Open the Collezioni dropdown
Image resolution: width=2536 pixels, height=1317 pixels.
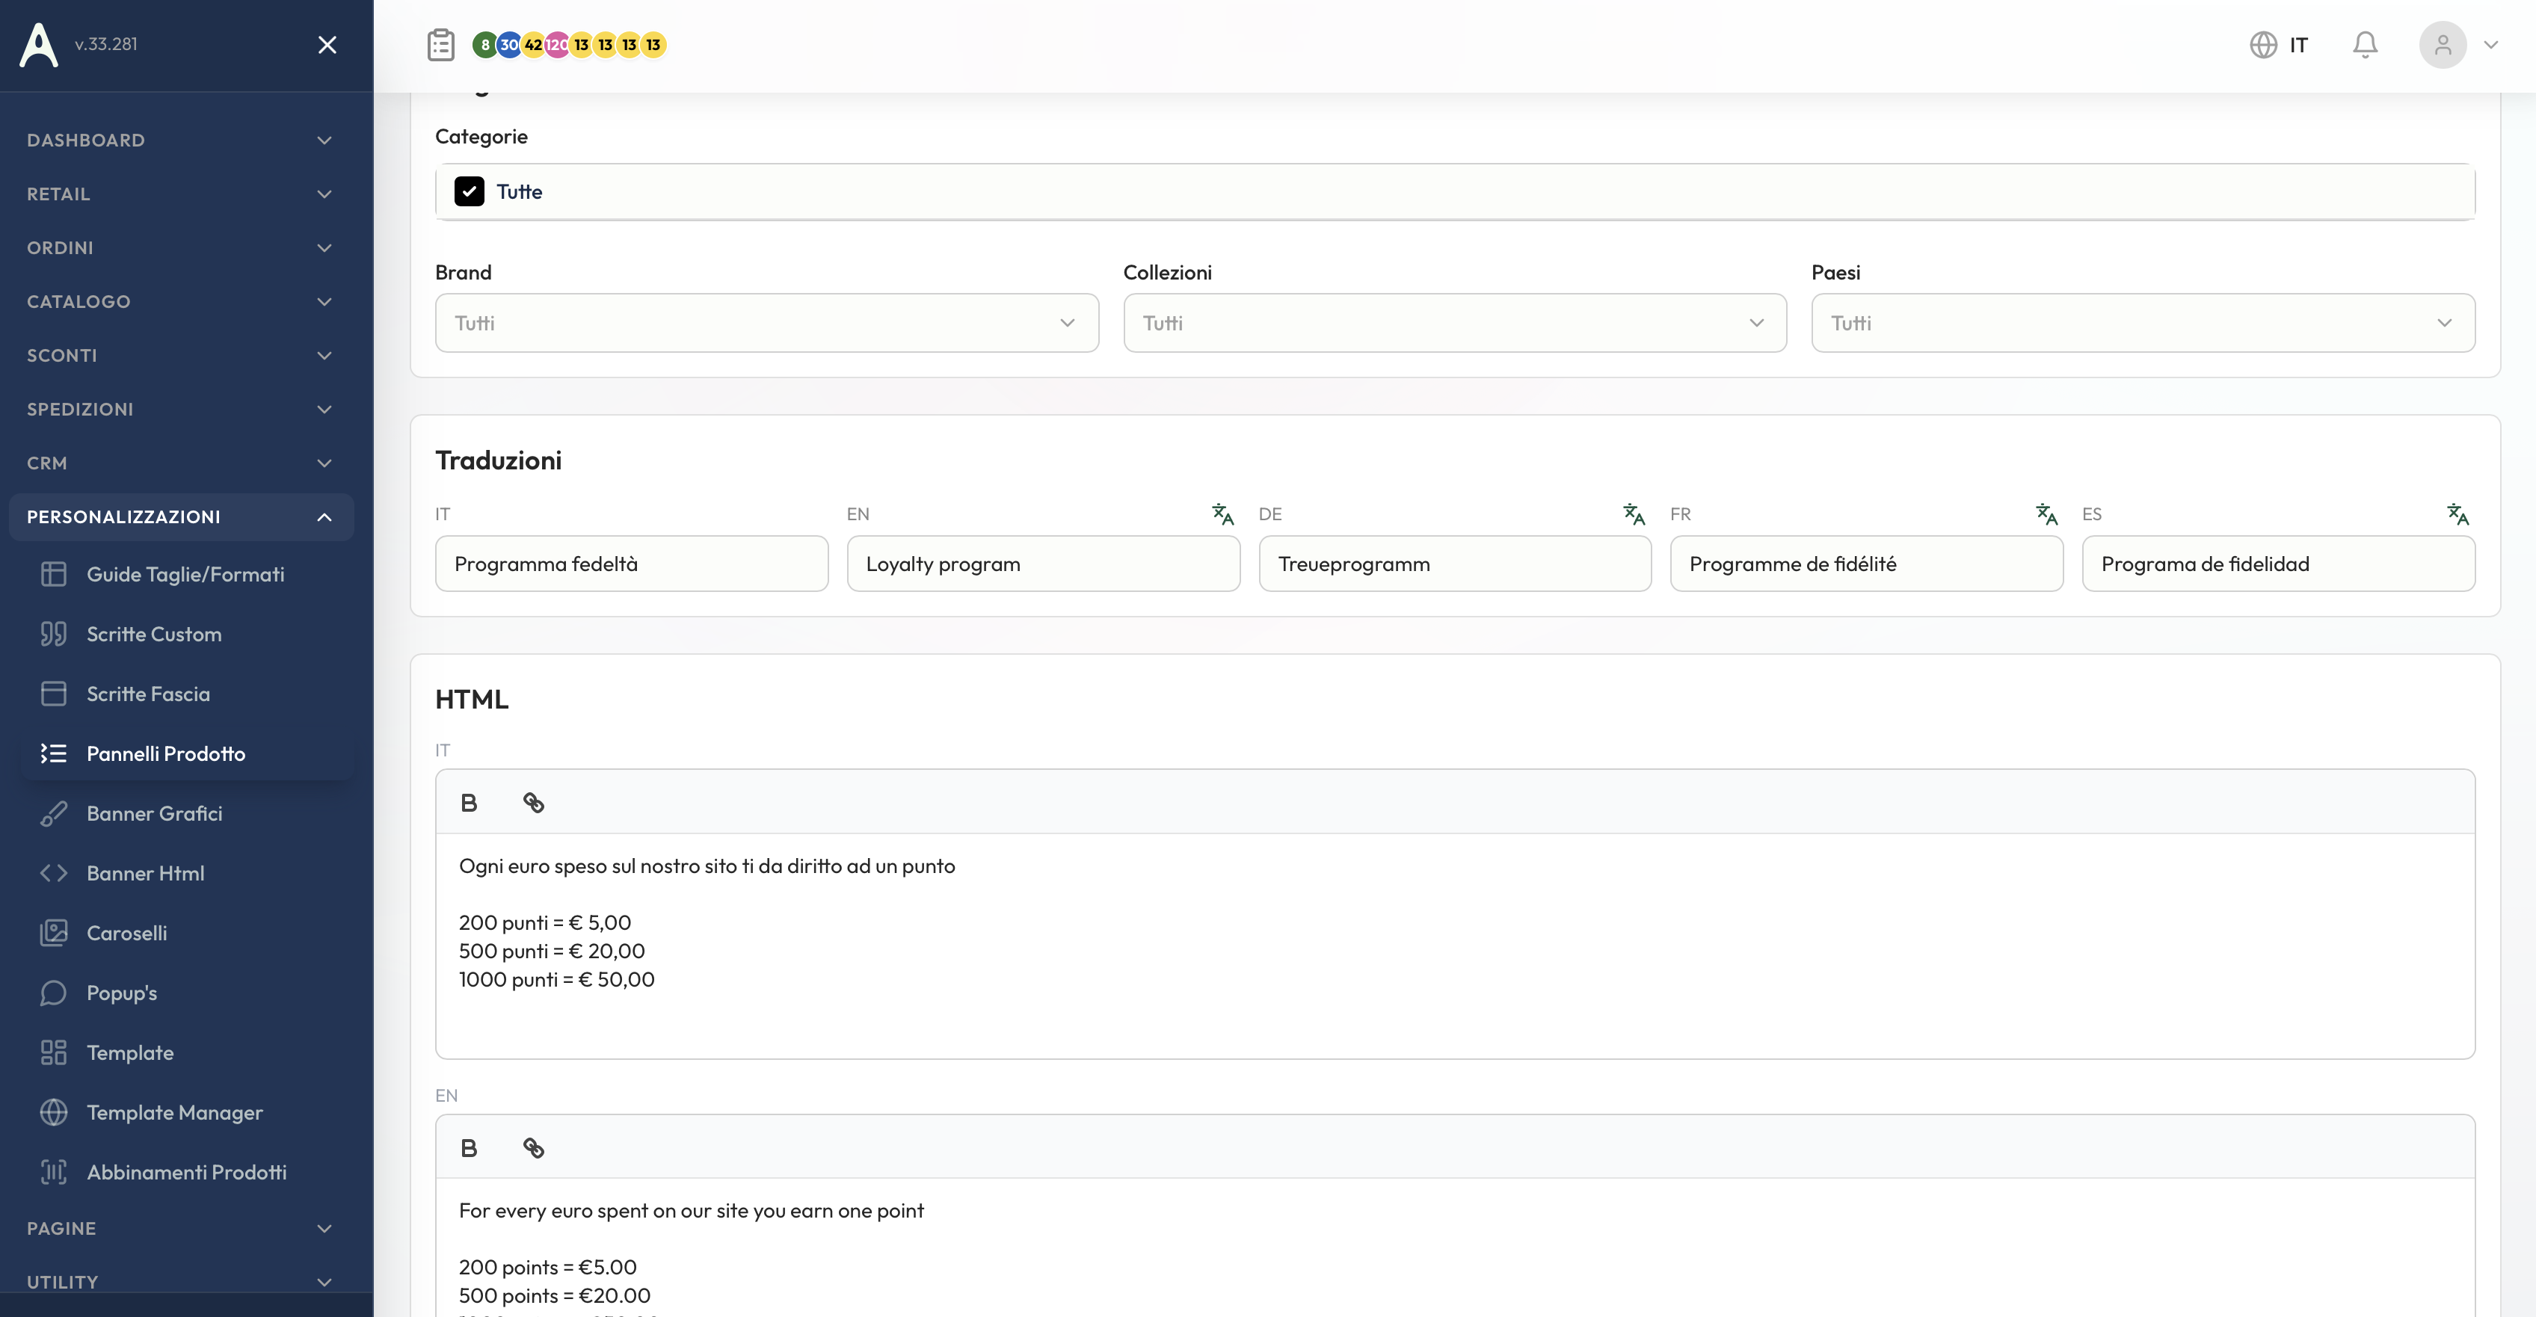tap(1455, 323)
